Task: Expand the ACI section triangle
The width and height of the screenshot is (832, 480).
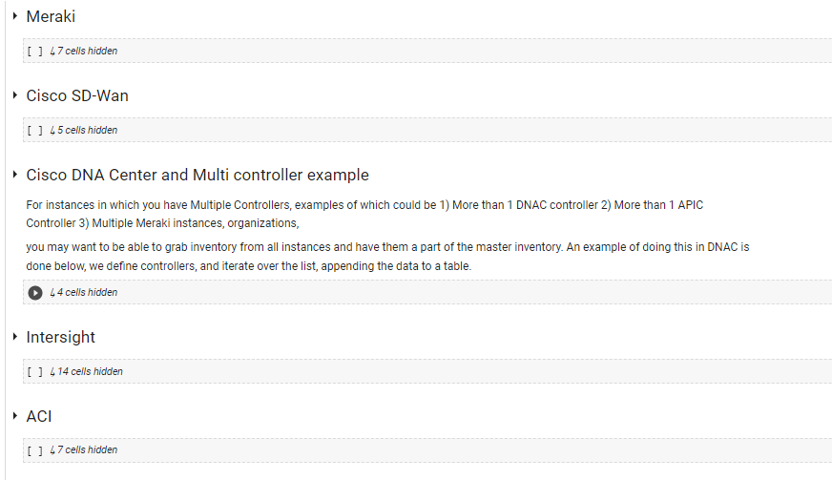Action: [x=15, y=416]
